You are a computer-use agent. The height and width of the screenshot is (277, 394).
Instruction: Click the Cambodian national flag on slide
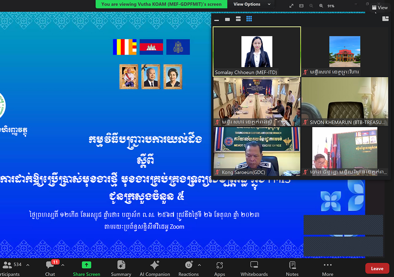[x=151, y=47]
